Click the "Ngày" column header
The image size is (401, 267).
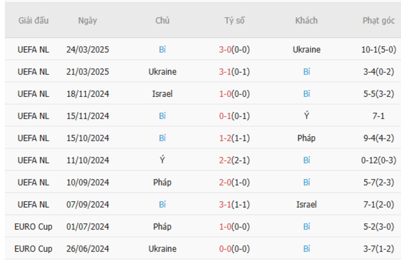pos(88,20)
